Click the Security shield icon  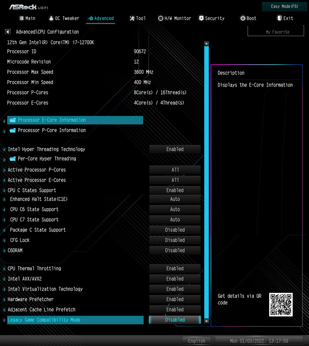(x=201, y=18)
